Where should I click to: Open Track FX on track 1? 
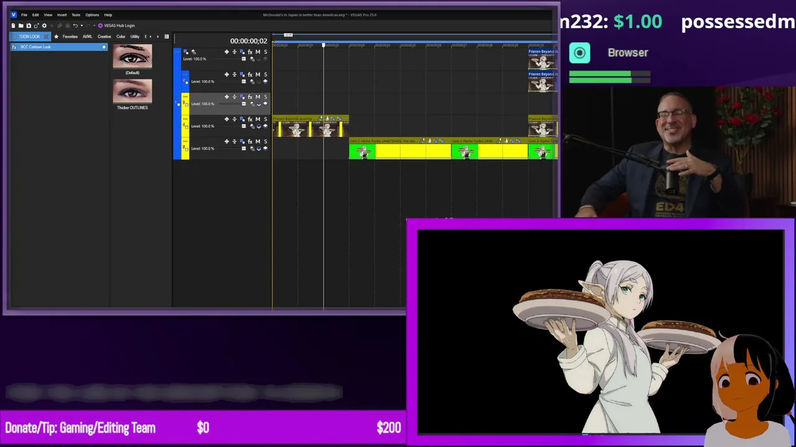coord(250,52)
